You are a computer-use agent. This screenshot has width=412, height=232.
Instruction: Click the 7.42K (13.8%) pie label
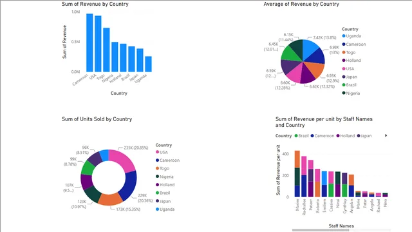click(324, 37)
